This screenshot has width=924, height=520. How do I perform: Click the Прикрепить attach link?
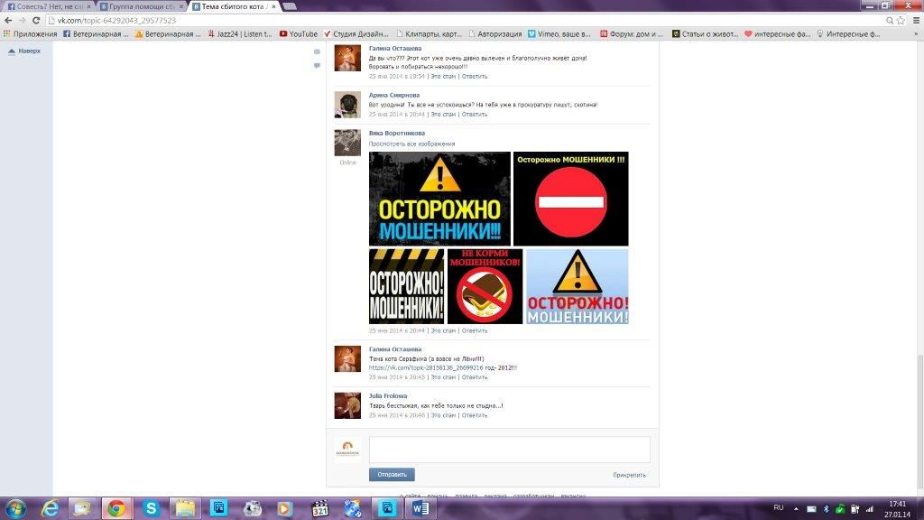pyautogui.click(x=629, y=475)
